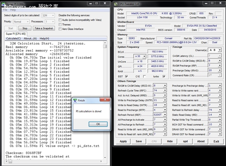Enable the Themes checkbox
Viewport: 226px width, 166px height.
[60, 25]
